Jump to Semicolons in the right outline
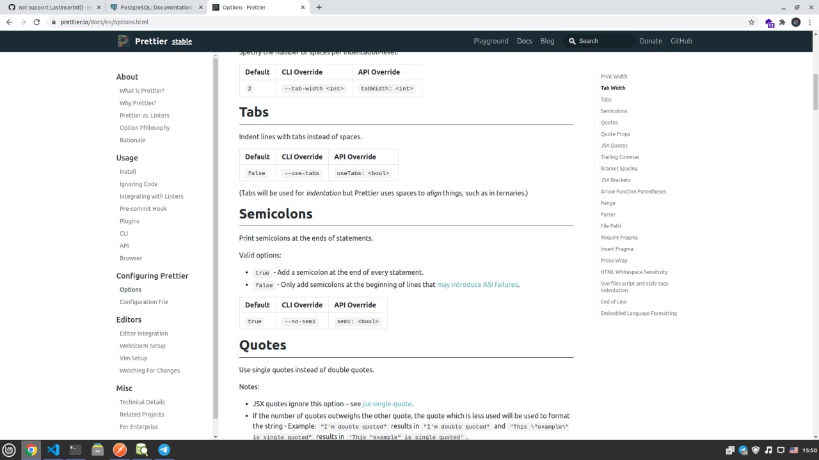 pos(614,111)
